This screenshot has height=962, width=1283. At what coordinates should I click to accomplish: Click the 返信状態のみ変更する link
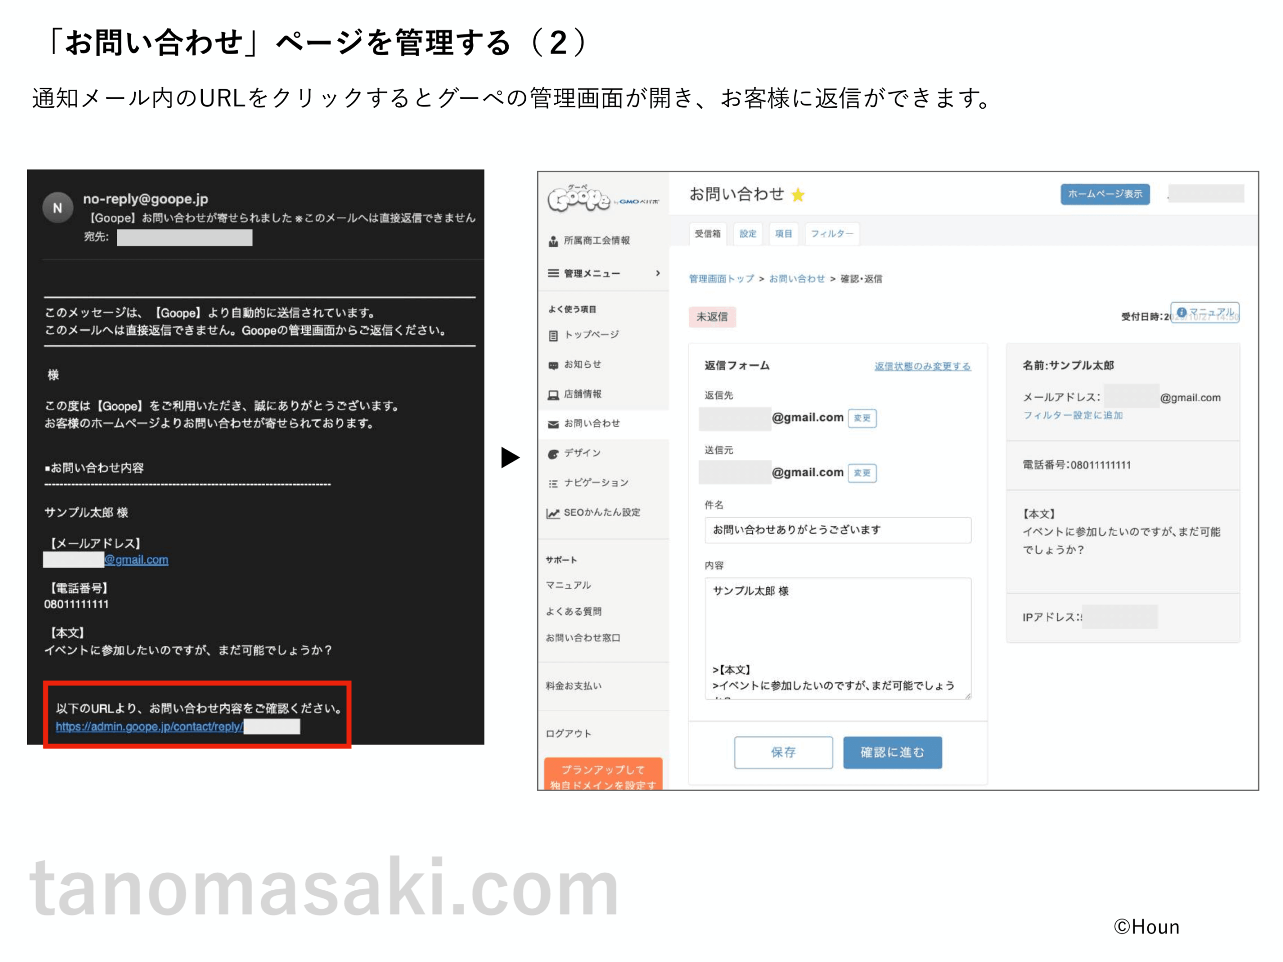[x=922, y=366]
